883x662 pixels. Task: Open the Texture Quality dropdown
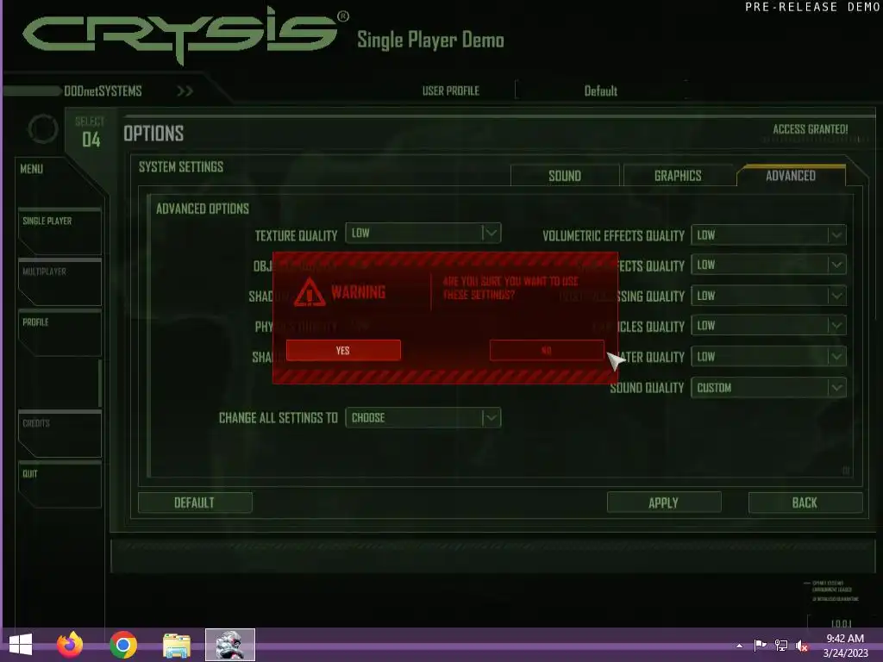(x=423, y=233)
